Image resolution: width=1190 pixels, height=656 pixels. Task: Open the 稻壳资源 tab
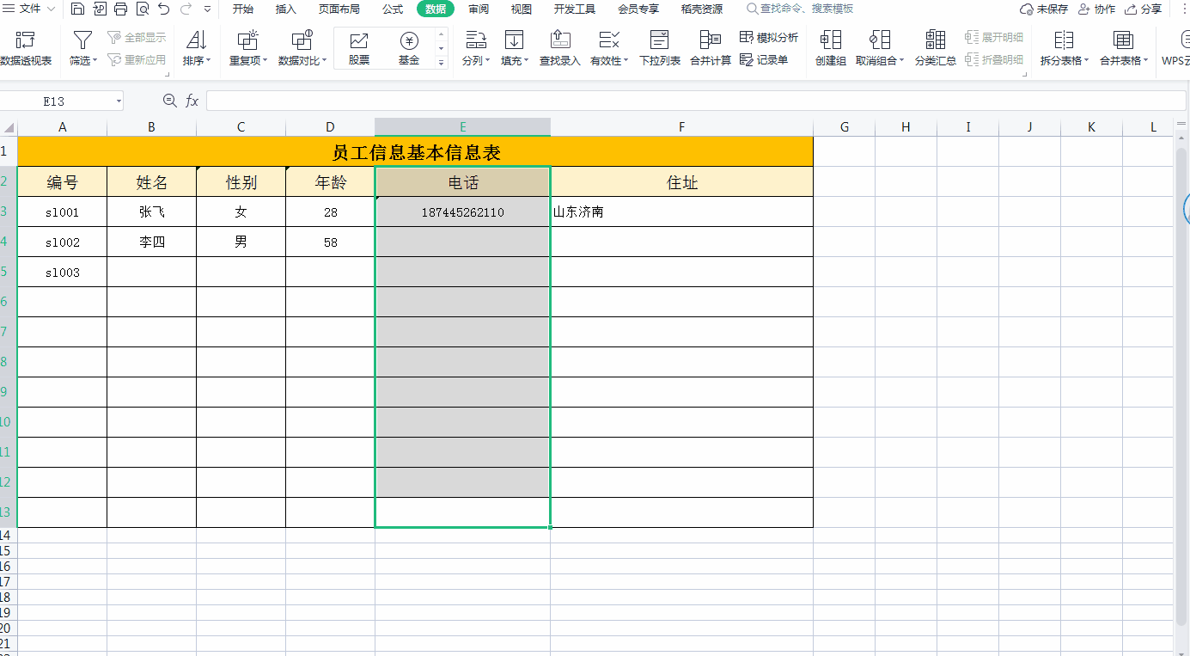[702, 9]
